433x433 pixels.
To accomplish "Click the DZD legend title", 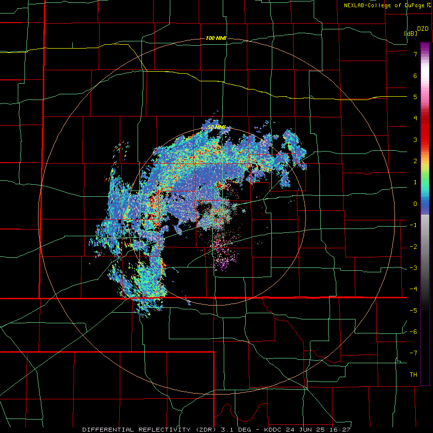I will [x=423, y=29].
